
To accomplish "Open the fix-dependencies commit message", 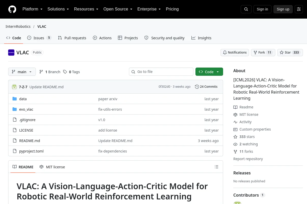I will [x=113, y=151].
